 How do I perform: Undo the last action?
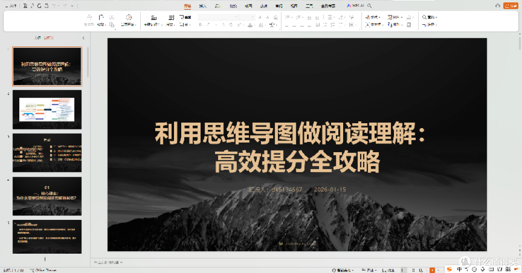tap(54, 6)
